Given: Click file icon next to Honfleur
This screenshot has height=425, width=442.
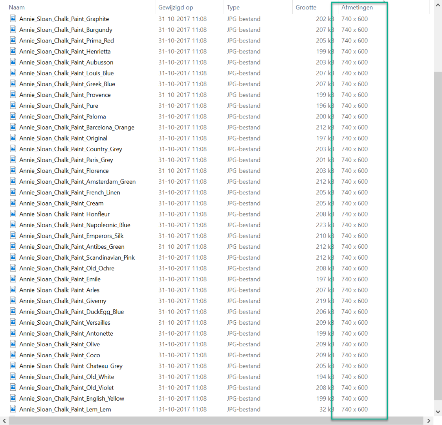Looking at the screenshot, I should [13, 214].
